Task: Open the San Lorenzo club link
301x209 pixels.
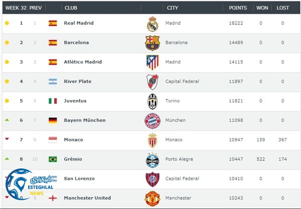Action: coord(79,178)
